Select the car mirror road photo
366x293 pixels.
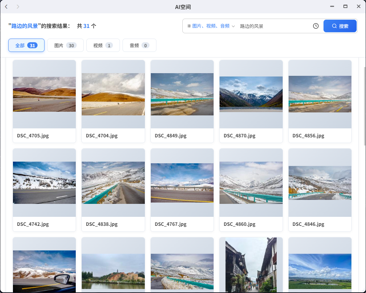coord(45,271)
